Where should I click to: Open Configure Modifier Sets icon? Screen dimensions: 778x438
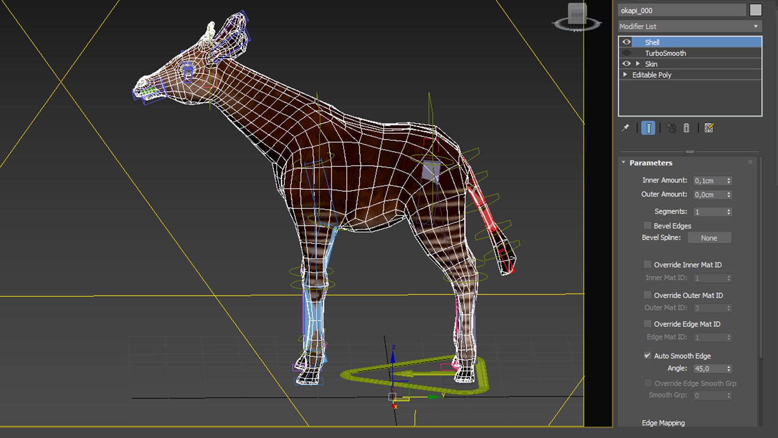(x=709, y=128)
